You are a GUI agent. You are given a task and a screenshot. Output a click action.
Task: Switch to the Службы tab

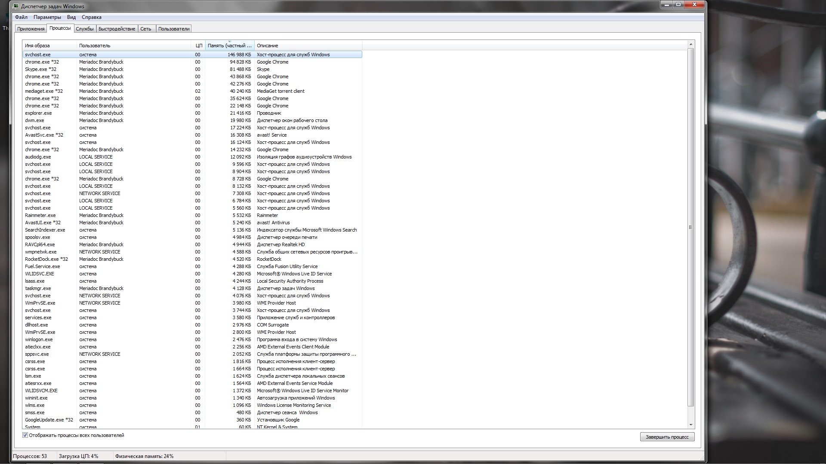click(x=84, y=29)
